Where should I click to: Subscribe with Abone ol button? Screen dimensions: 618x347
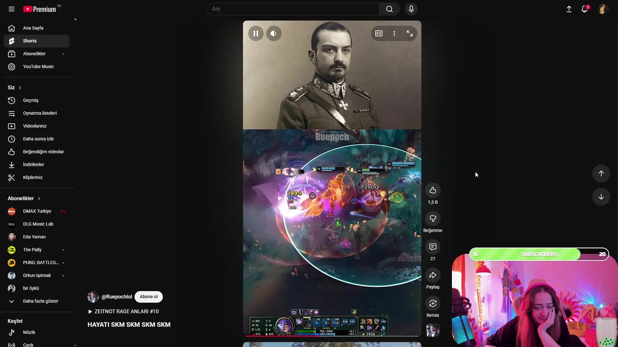(149, 297)
